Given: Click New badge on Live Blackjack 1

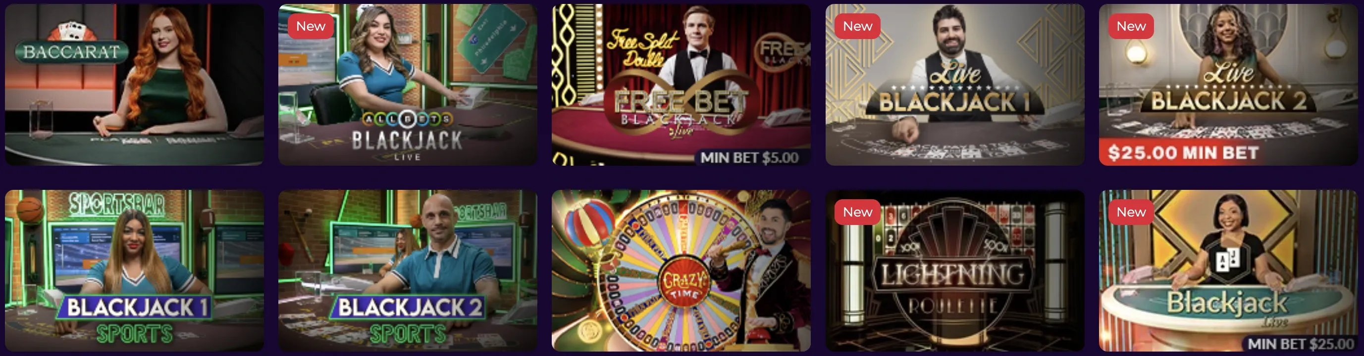Looking at the screenshot, I should [x=857, y=26].
